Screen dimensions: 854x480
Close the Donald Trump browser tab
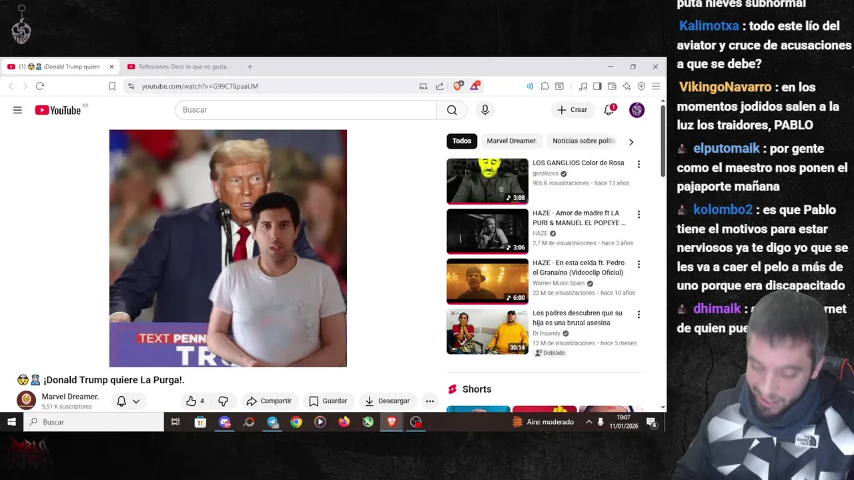point(111,67)
